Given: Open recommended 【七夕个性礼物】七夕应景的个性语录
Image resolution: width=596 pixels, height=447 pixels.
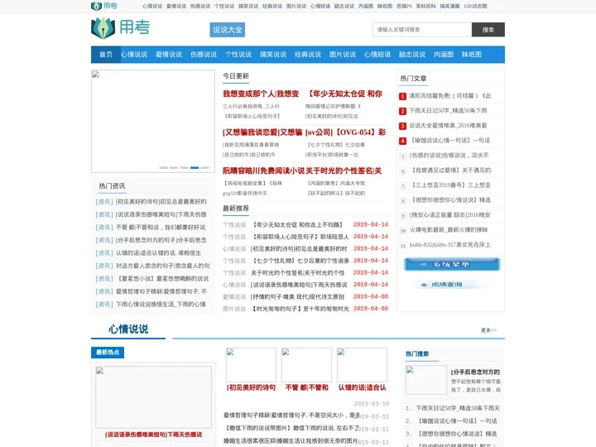Looking at the screenshot, I should click(x=300, y=261).
